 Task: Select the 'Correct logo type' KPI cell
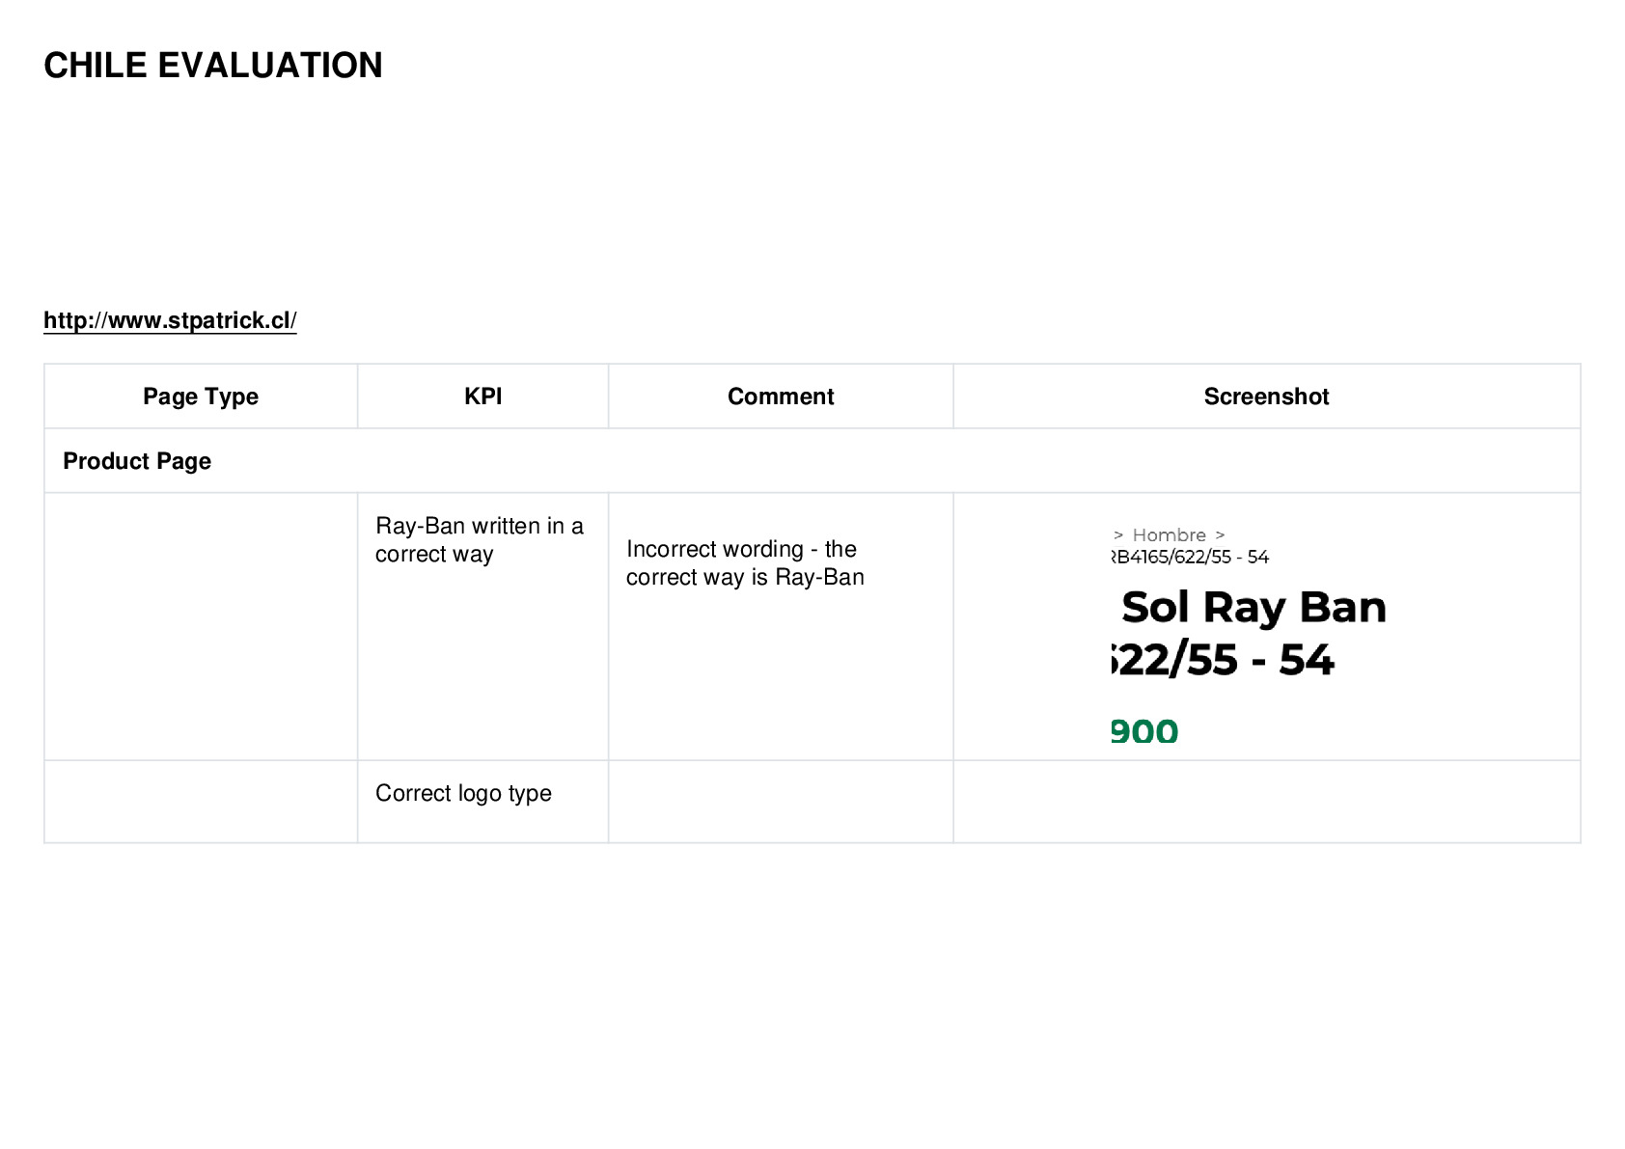pos(482,802)
